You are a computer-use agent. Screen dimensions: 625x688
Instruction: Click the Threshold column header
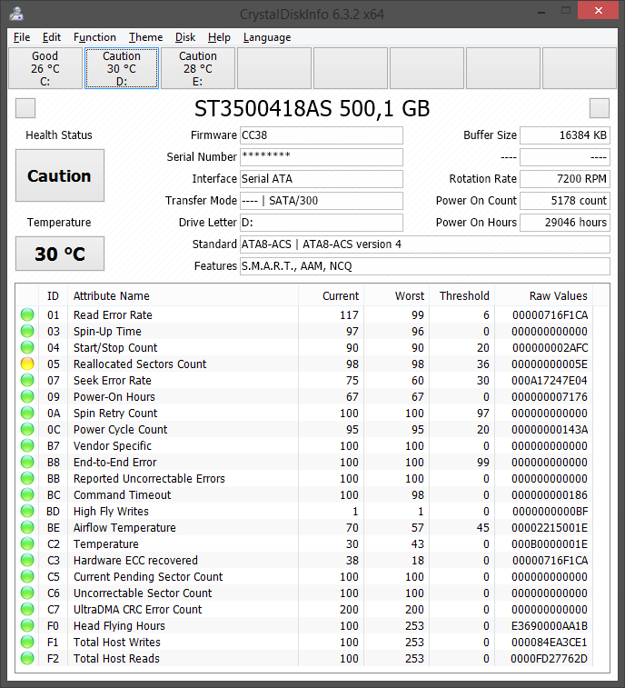tap(461, 295)
